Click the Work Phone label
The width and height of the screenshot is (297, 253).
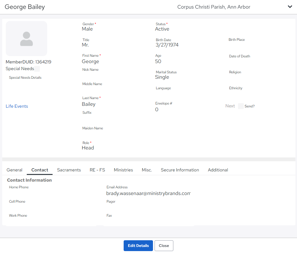18,215
